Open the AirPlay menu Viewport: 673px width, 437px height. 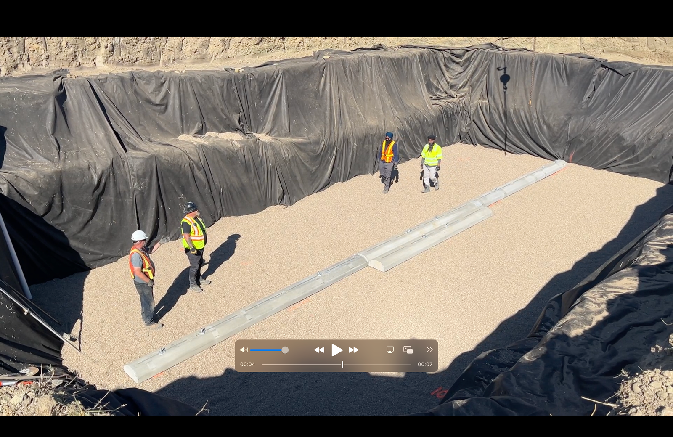pos(390,350)
